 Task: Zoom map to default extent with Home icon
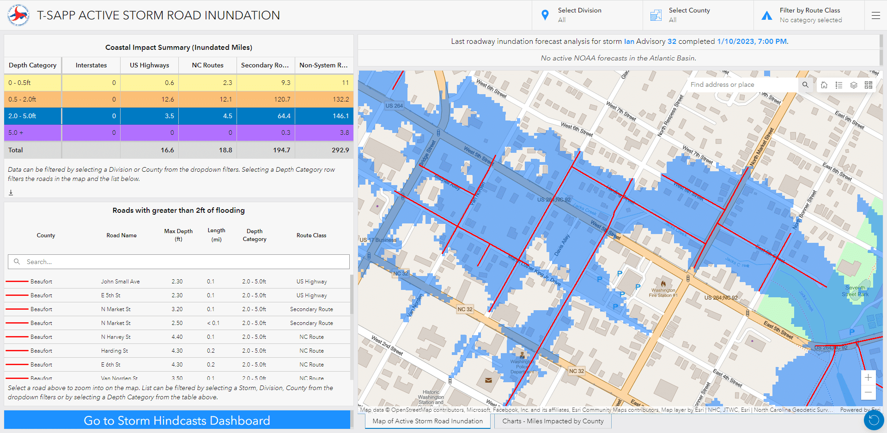pos(824,85)
